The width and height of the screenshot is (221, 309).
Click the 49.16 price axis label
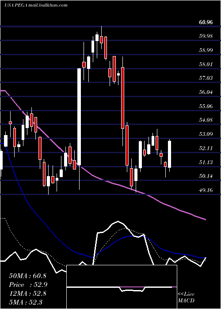[x=206, y=190]
